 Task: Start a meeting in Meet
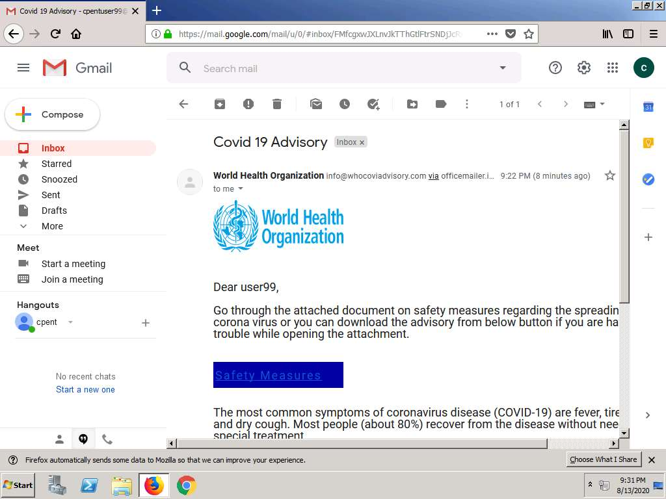(x=73, y=264)
